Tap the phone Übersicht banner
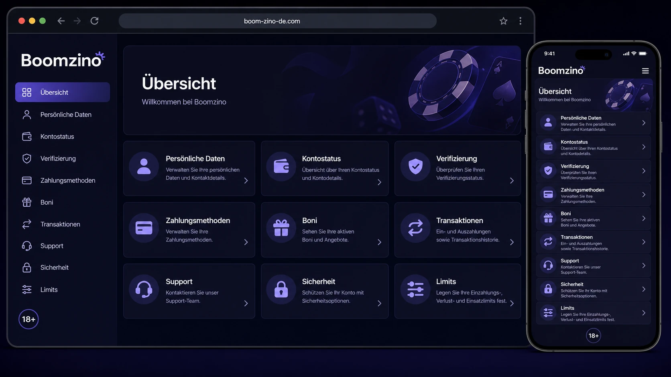This screenshot has height=377, width=671. [594, 95]
